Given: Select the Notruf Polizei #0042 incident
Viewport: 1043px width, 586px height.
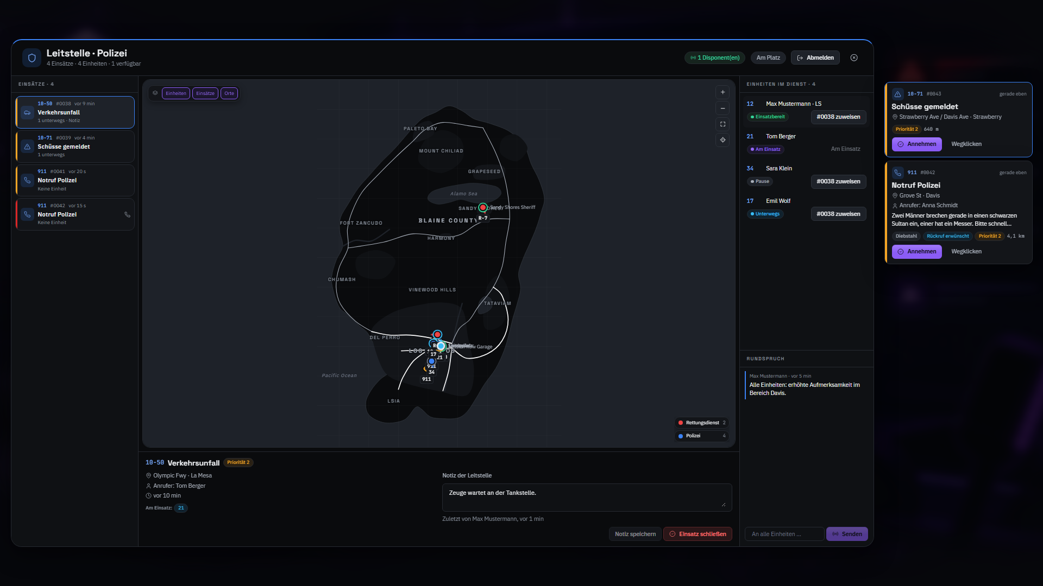Looking at the screenshot, I should click(75, 214).
